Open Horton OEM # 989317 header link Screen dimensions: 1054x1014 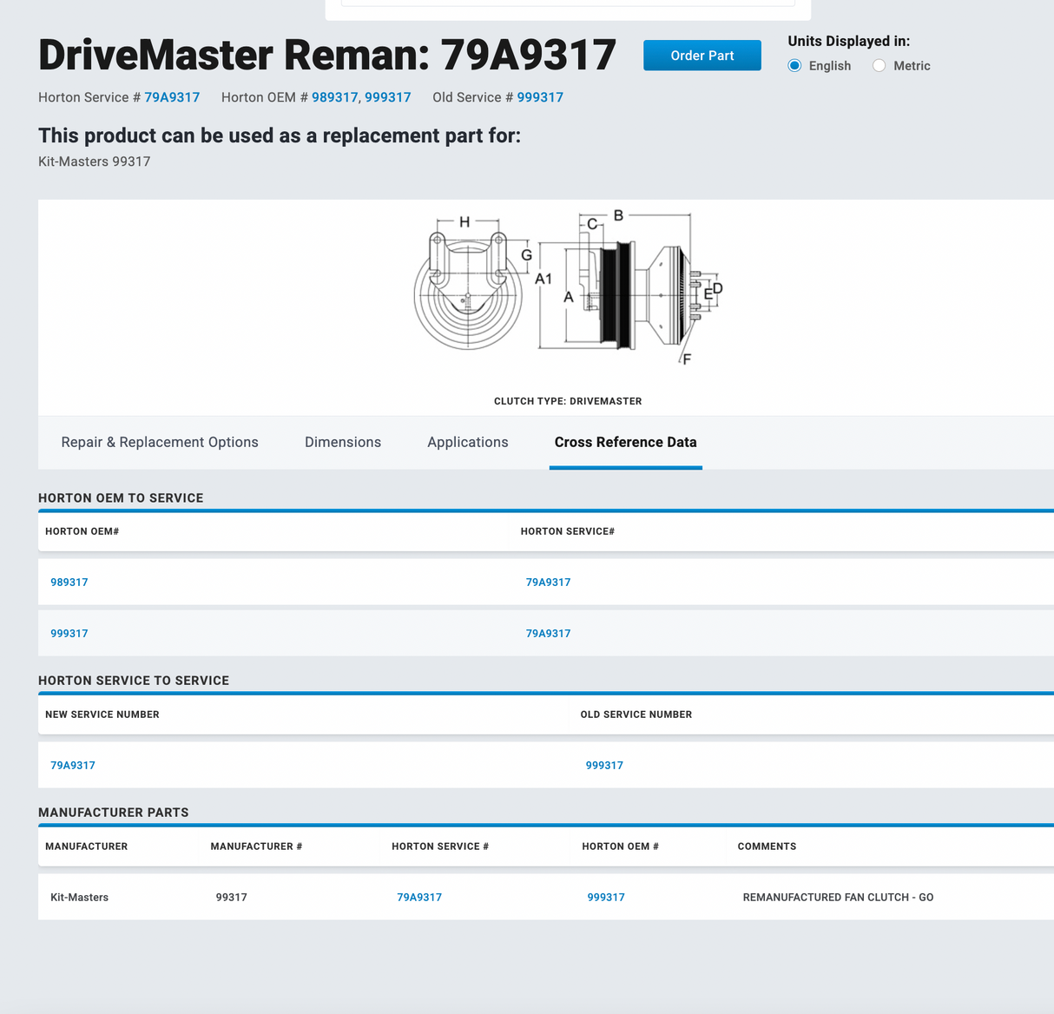pos(334,97)
